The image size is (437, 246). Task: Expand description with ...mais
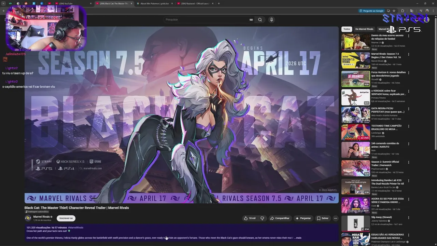point(298,238)
